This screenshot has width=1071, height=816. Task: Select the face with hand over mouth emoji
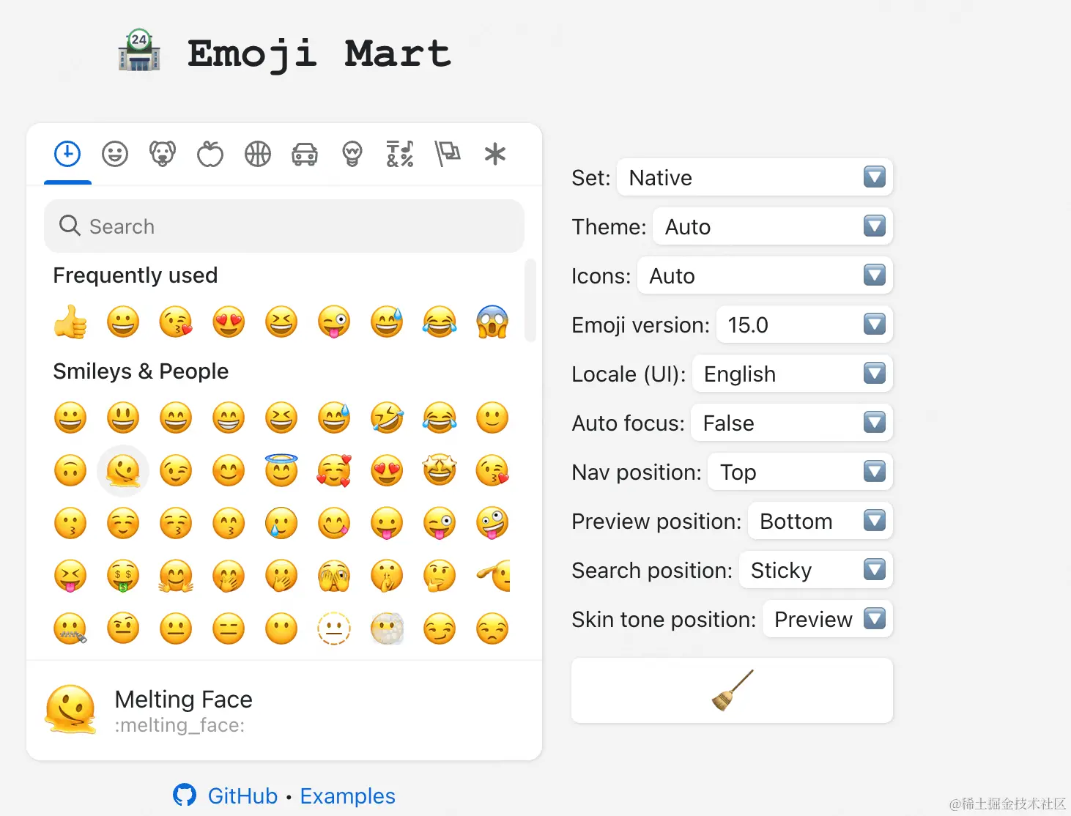pos(229,576)
